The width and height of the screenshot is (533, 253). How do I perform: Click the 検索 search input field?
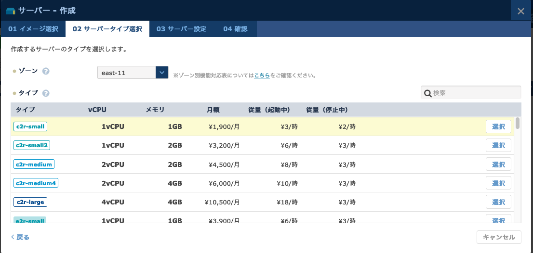point(475,92)
